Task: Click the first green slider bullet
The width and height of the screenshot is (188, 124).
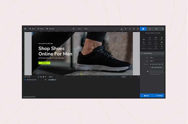Action: click(x=81, y=74)
